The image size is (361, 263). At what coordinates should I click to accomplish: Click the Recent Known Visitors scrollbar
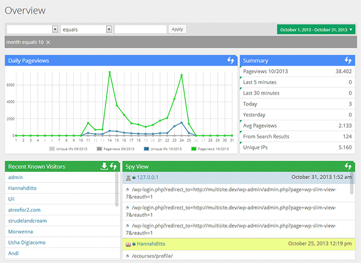[x=117, y=189]
